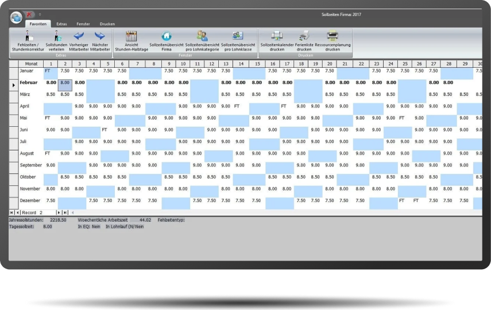
Task: Select the Januar row label
Action: 26,71
